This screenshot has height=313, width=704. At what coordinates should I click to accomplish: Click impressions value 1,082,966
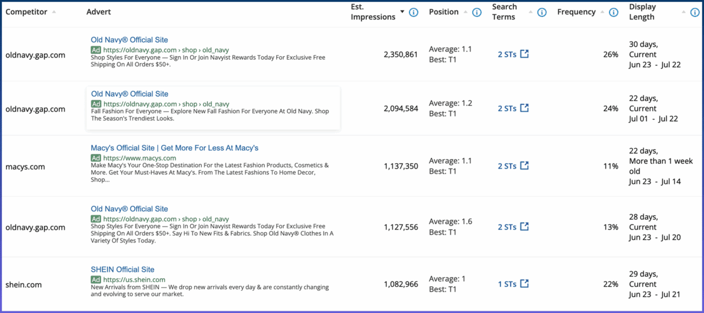pos(401,284)
